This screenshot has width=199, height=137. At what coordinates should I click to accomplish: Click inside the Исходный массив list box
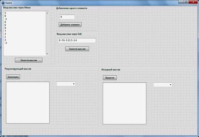pos(124,103)
